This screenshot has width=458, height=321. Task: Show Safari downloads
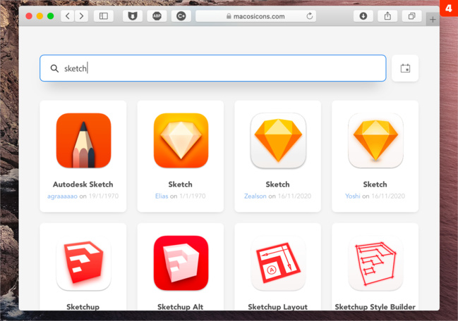363,16
